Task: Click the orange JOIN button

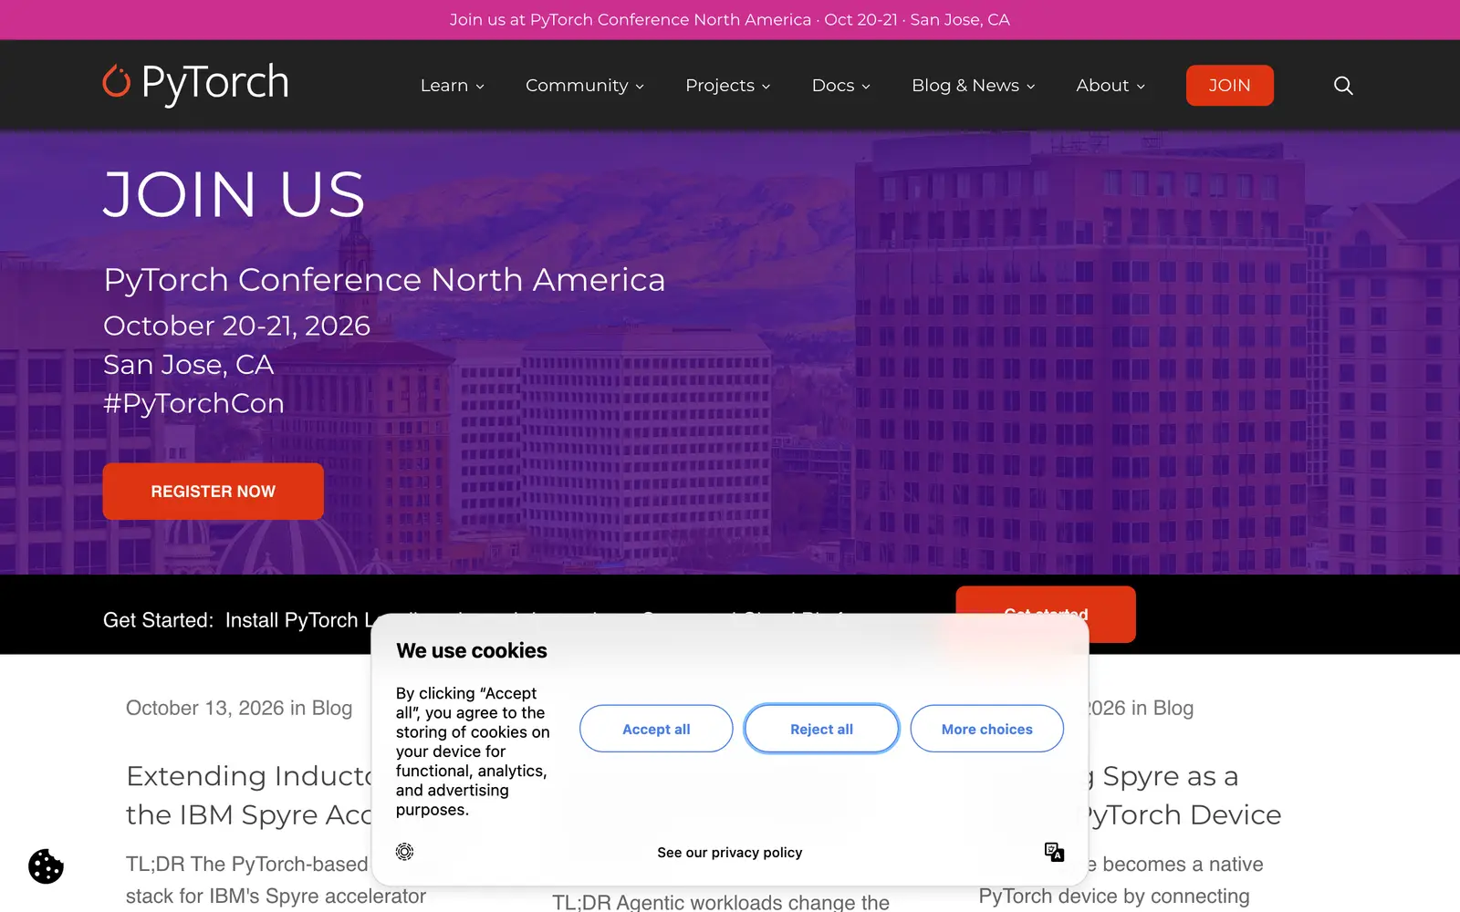Action: (1229, 86)
